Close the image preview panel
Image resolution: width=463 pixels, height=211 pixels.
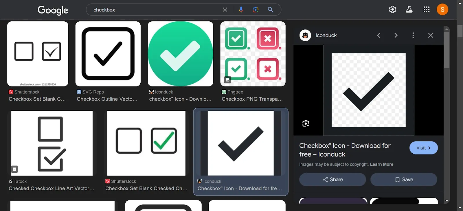[x=431, y=35]
